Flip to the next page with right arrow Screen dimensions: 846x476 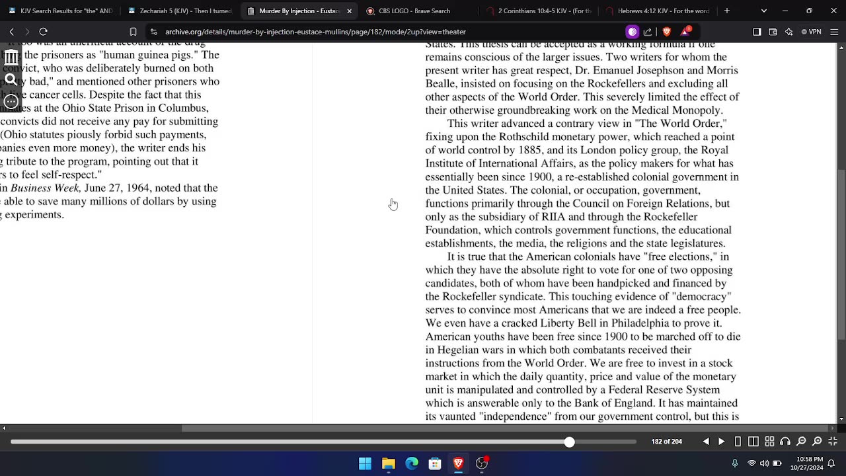click(722, 442)
